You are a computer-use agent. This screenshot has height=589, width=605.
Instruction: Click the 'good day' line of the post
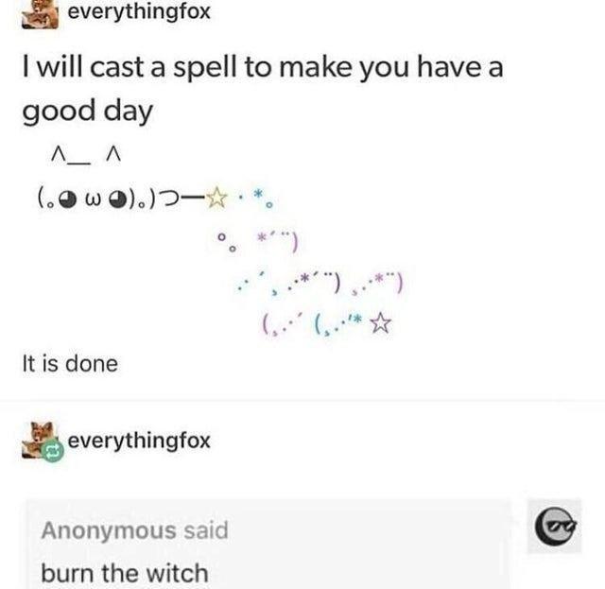88,112
